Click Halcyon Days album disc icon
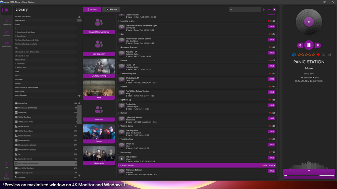The image size is (337, 189). tap(122, 41)
